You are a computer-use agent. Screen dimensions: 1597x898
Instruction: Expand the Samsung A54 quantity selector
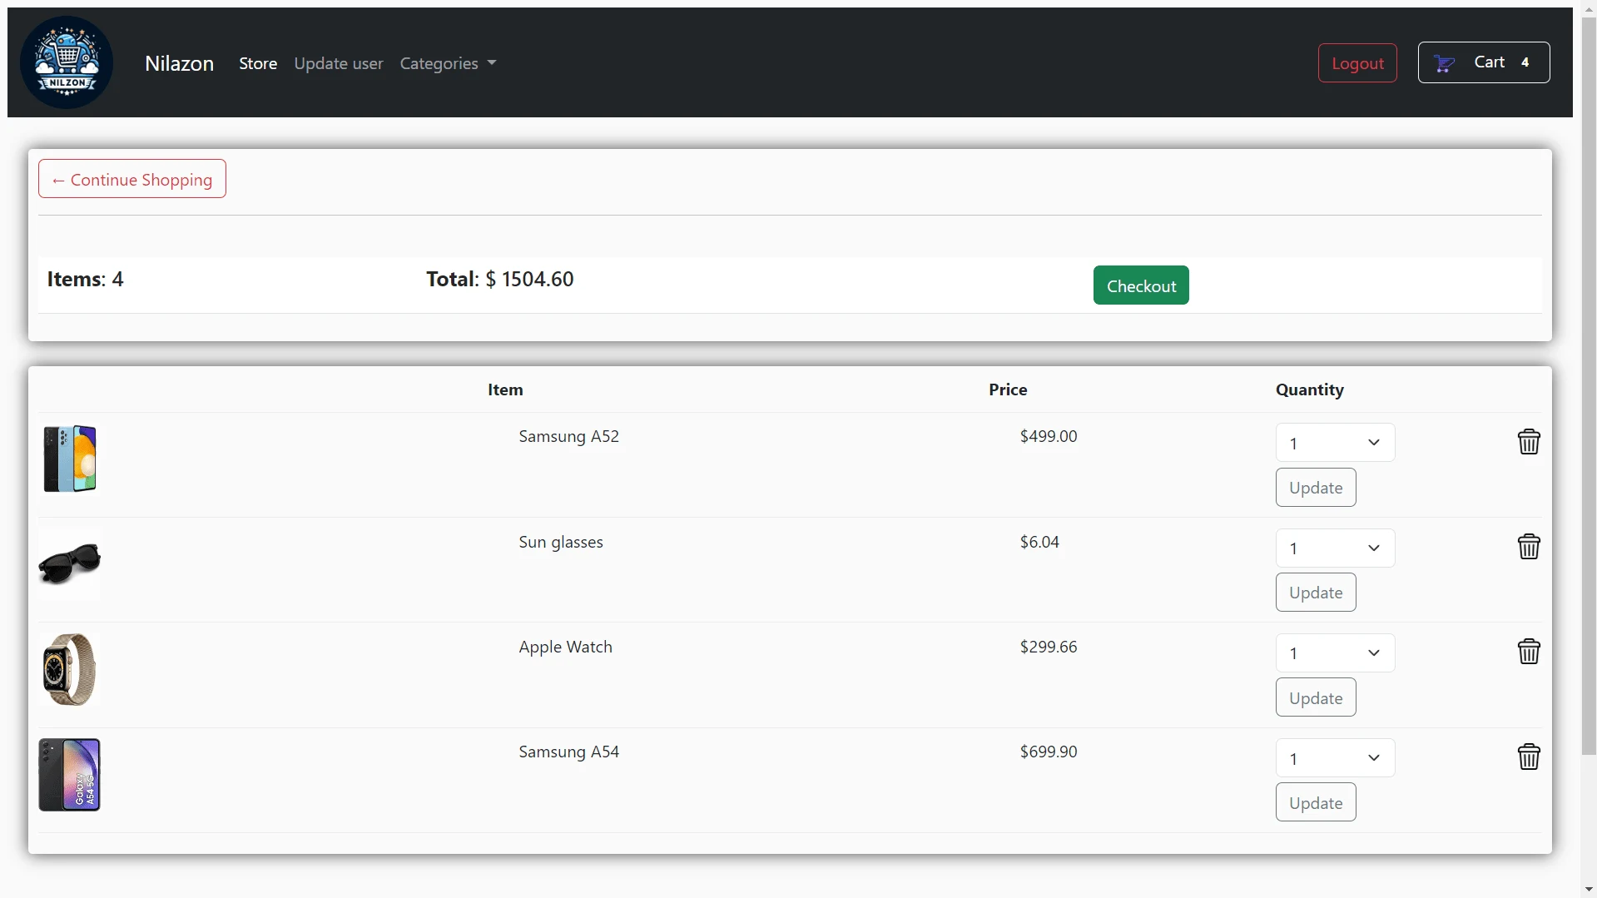point(1335,758)
